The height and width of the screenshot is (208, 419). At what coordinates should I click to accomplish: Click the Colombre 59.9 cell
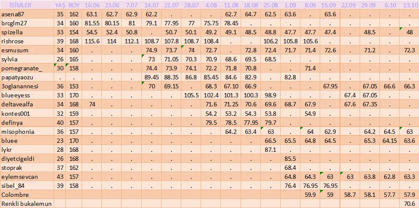click(310, 195)
